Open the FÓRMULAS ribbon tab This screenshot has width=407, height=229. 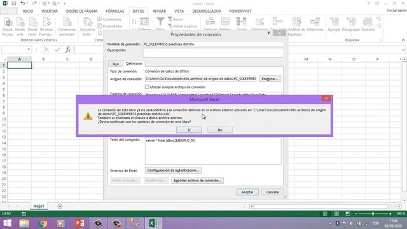click(x=114, y=11)
